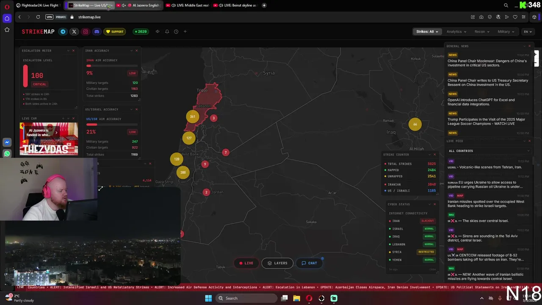Open the Strikes: All dropdown
Viewport: 542px width, 305px height.
coord(427,31)
